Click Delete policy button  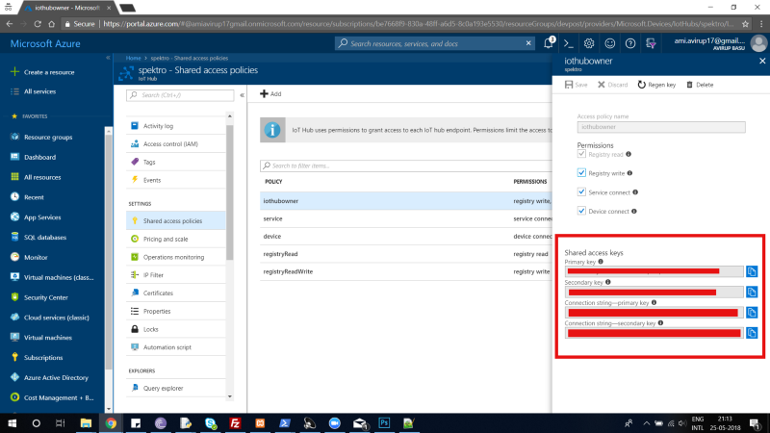point(700,85)
